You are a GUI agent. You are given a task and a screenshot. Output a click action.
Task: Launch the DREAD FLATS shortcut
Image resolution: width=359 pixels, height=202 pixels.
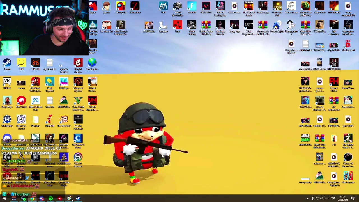[334, 64]
